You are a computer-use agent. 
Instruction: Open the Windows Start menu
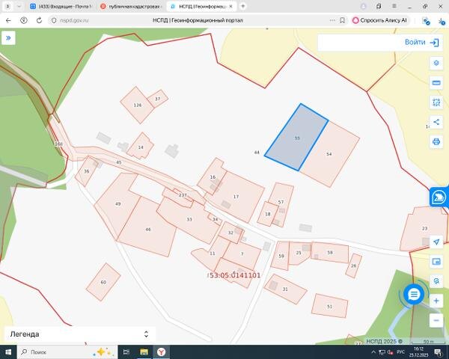pyautogui.click(x=8, y=352)
